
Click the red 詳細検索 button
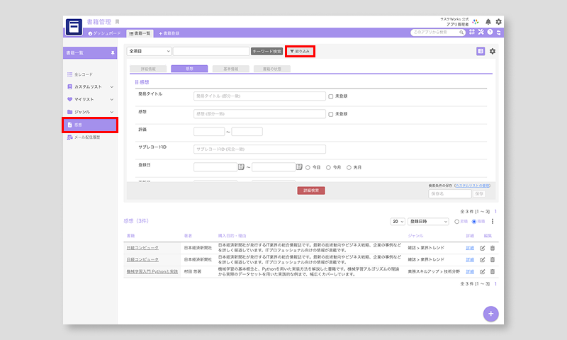click(x=311, y=191)
